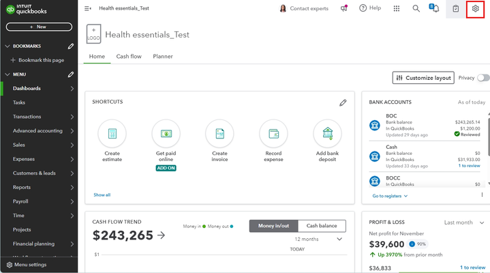The width and height of the screenshot is (490, 273).
Task: Switch to the Planner tab
Action: pyautogui.click(x=163, y=57)
